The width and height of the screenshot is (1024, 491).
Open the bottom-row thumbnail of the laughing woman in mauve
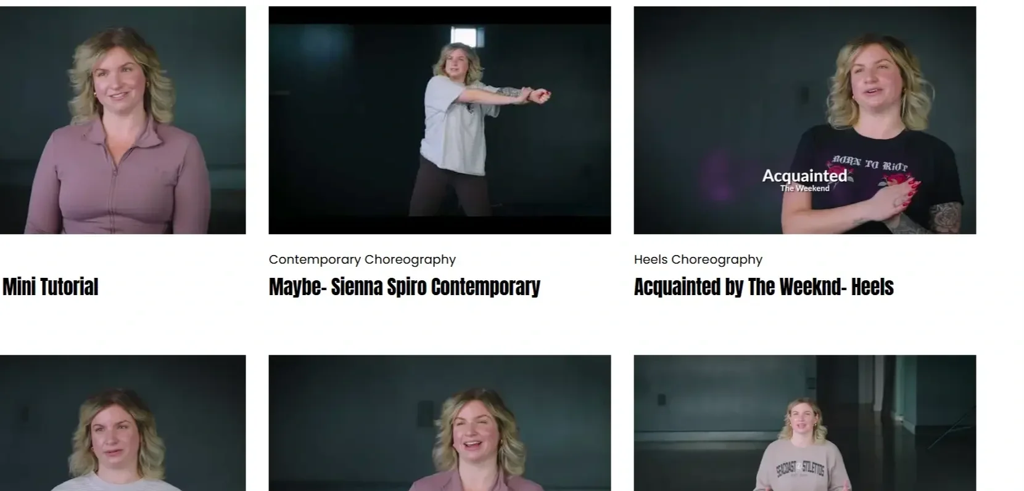(440, 423)
